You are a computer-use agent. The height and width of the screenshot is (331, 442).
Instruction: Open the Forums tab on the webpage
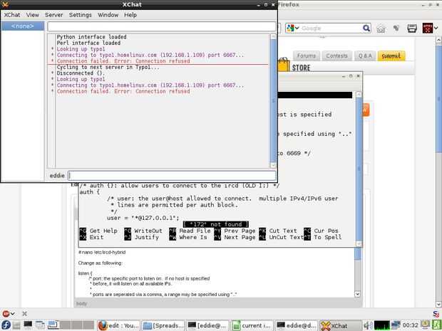point(307,56)
